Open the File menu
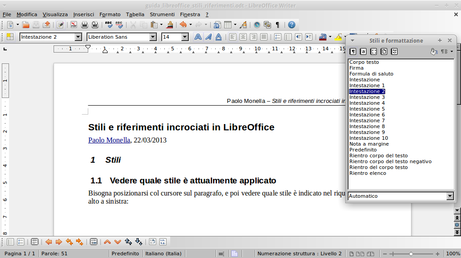The width and height of the screenshot is (461, 258). point(7,14)
